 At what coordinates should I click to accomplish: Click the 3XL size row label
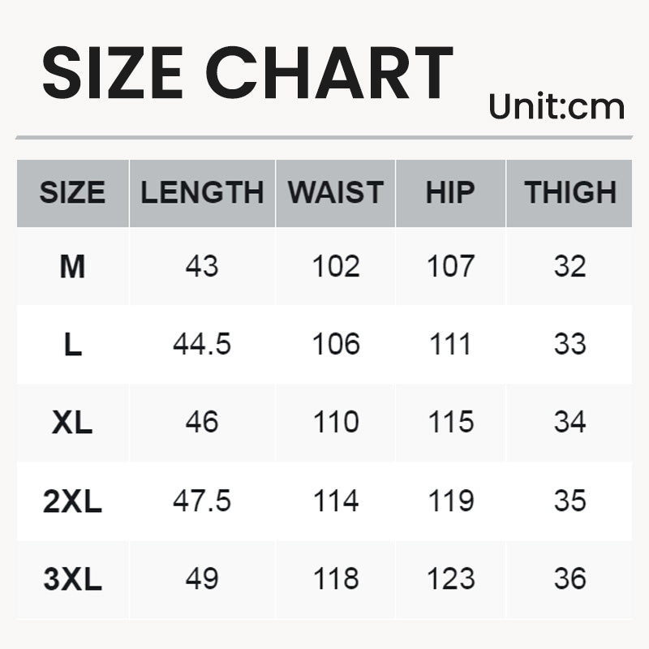[72, 579]
